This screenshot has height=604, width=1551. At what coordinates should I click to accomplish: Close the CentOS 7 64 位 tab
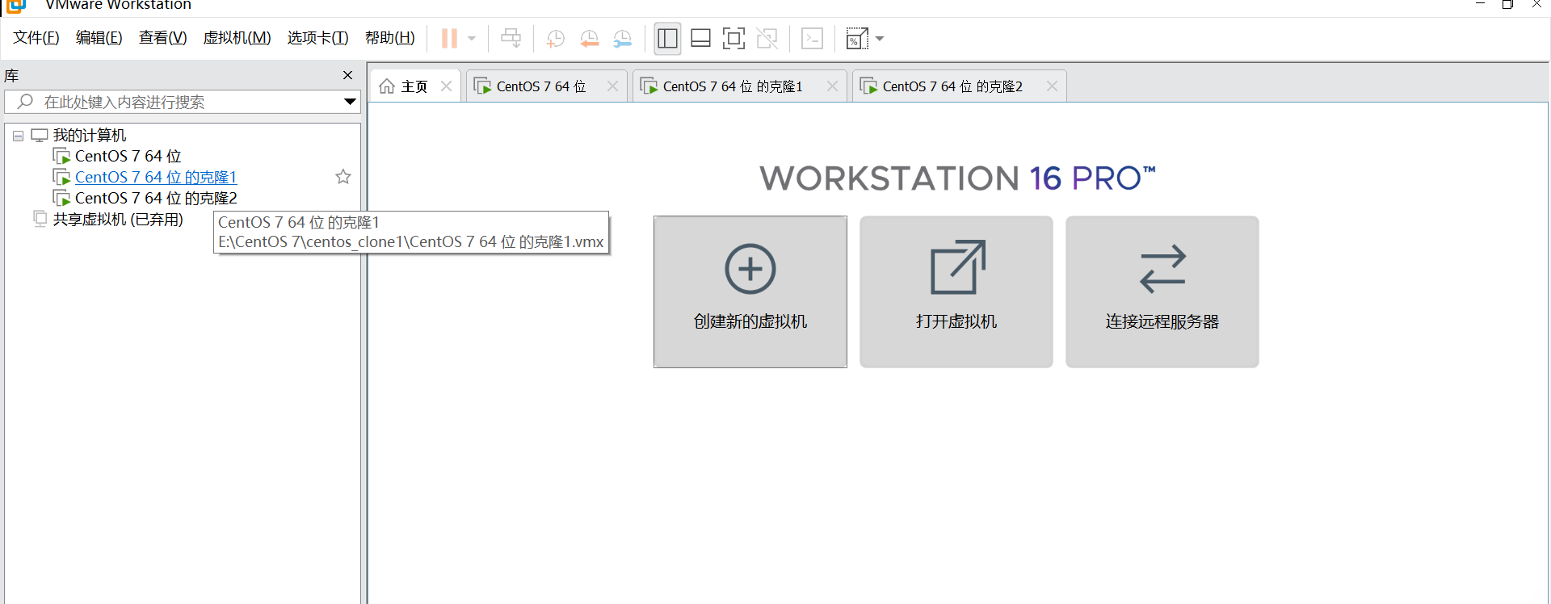pyautogui.click(x=612, y=86)
